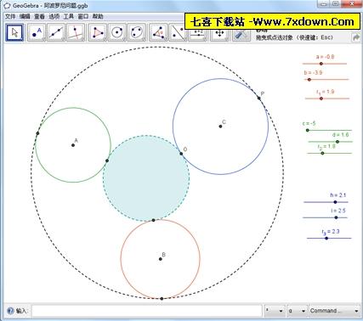Select the Ellipse conic tool
The image size is (363, 321).
click(x=137, y=32)
